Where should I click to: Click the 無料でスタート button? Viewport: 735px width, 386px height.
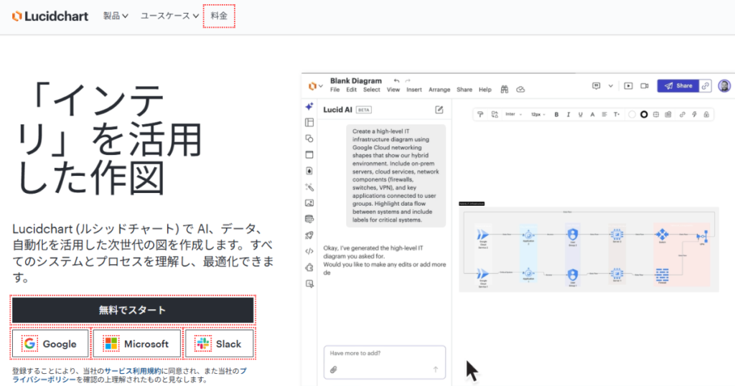click(133, 310)
